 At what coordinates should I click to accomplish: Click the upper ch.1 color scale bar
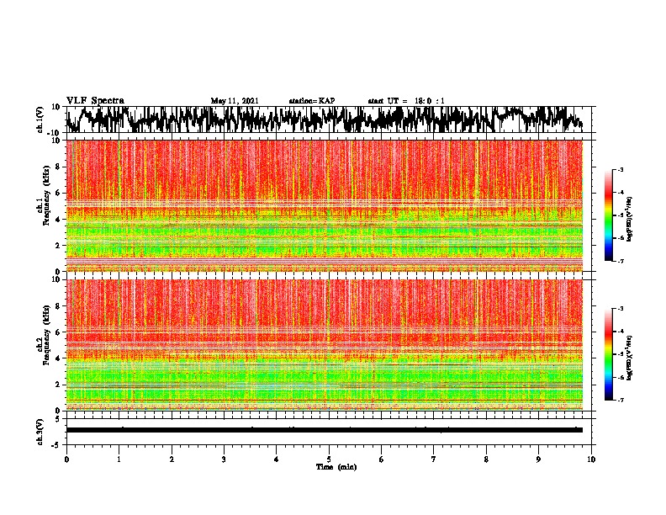pos(608,215)
